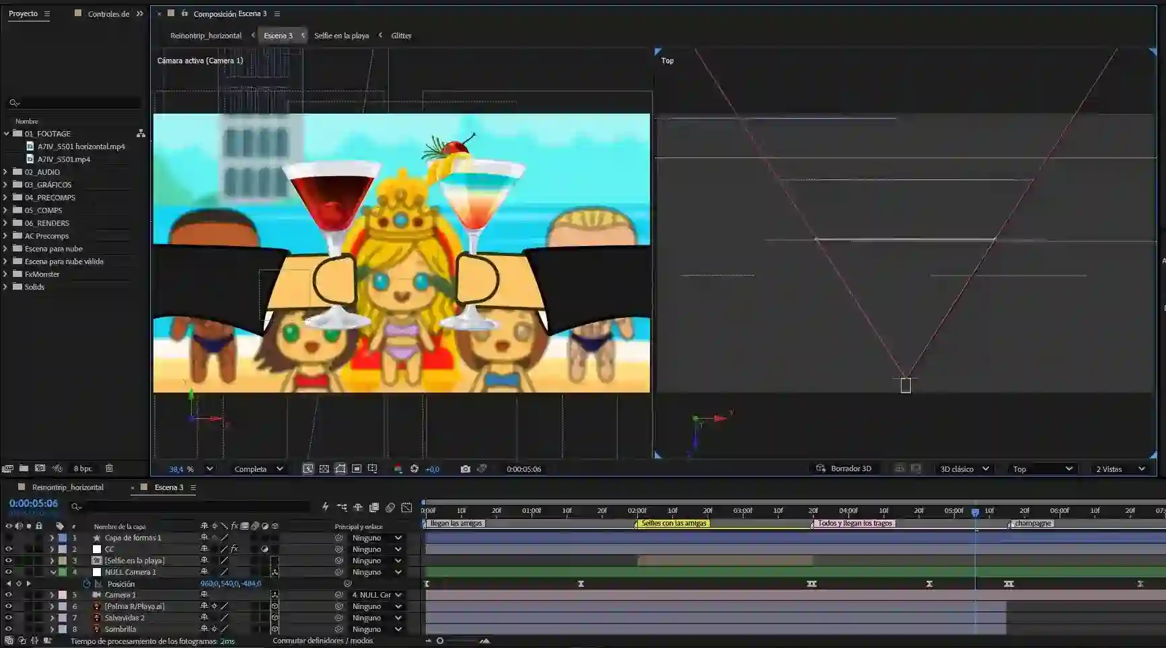Click the region of interest icon in the viewer
The width and height of the screenshot is (1166, 648).
356,469
